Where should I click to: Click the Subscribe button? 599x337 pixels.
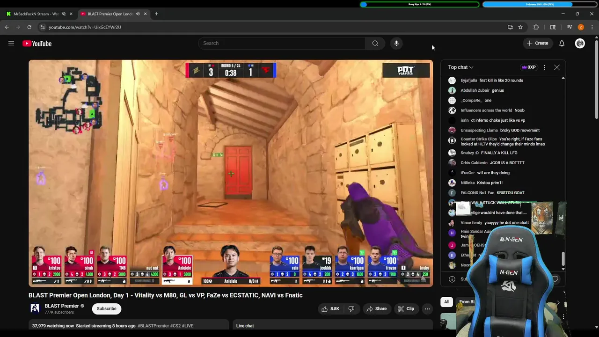[107, 309]
